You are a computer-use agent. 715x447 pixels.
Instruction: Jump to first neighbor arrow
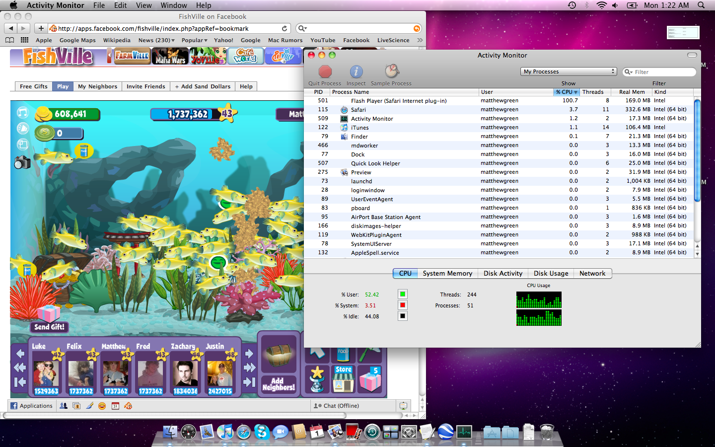(x=20, y=382)
